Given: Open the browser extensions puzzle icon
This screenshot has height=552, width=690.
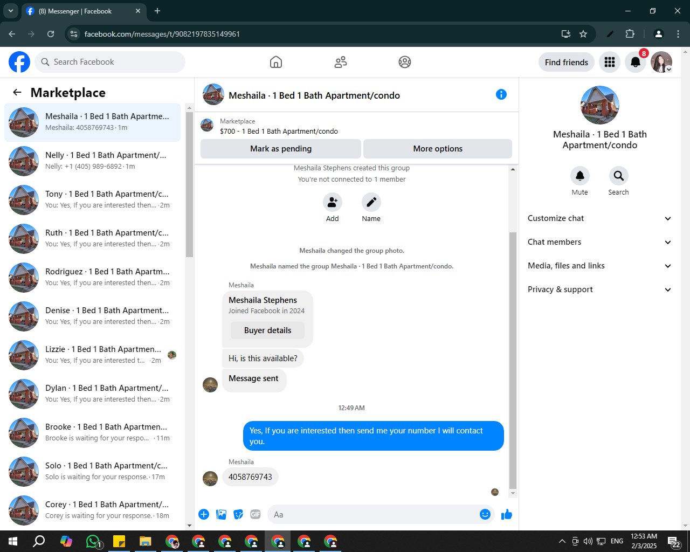Looking at the screenshot, I should [x=630, y=34].
